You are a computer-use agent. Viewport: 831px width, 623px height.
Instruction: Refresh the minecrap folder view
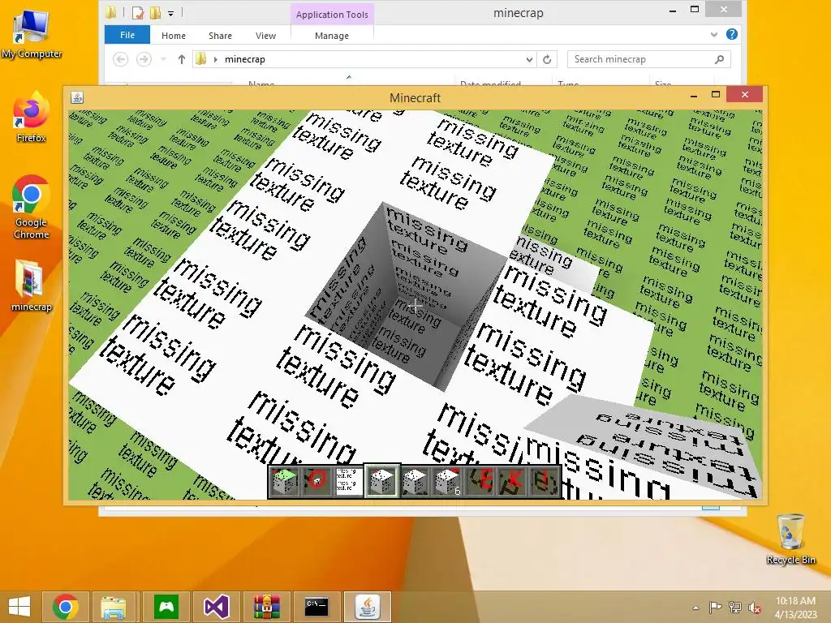[x=547, y=59]
